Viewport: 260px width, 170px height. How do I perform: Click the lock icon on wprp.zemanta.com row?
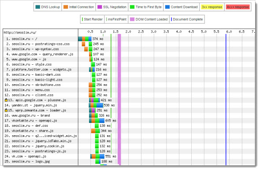(6, 110)
